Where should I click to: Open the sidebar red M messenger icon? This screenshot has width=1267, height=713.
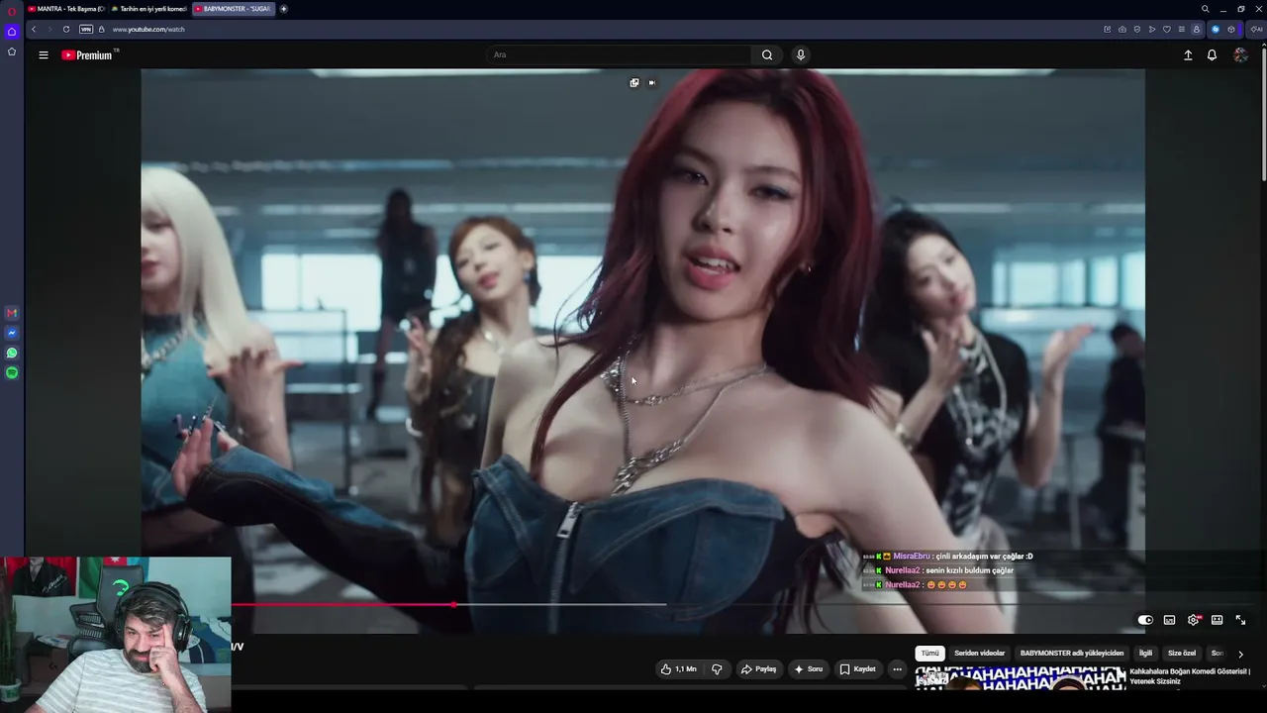tap(12, 313)
